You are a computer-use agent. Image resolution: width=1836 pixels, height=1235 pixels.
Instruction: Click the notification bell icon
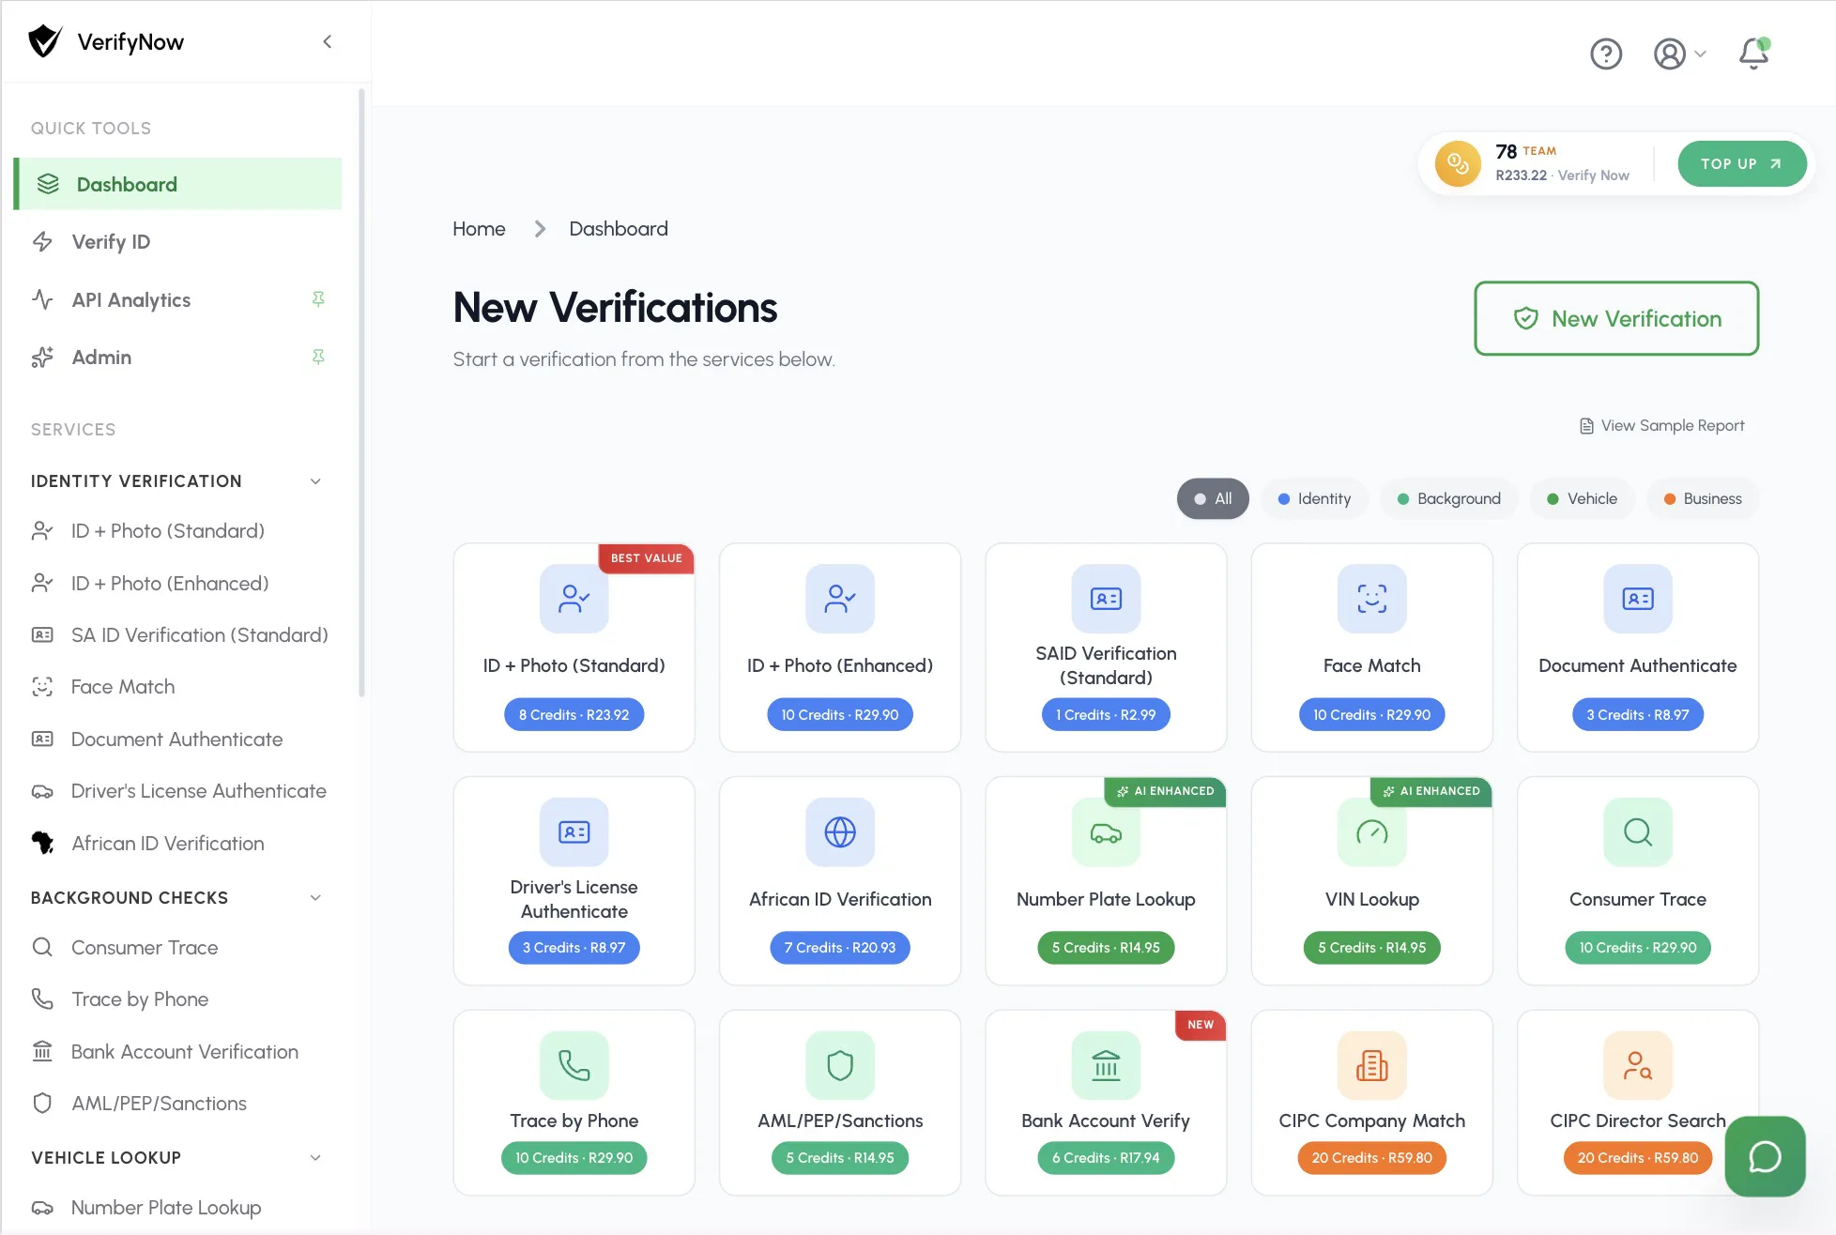click(1753, 53)
